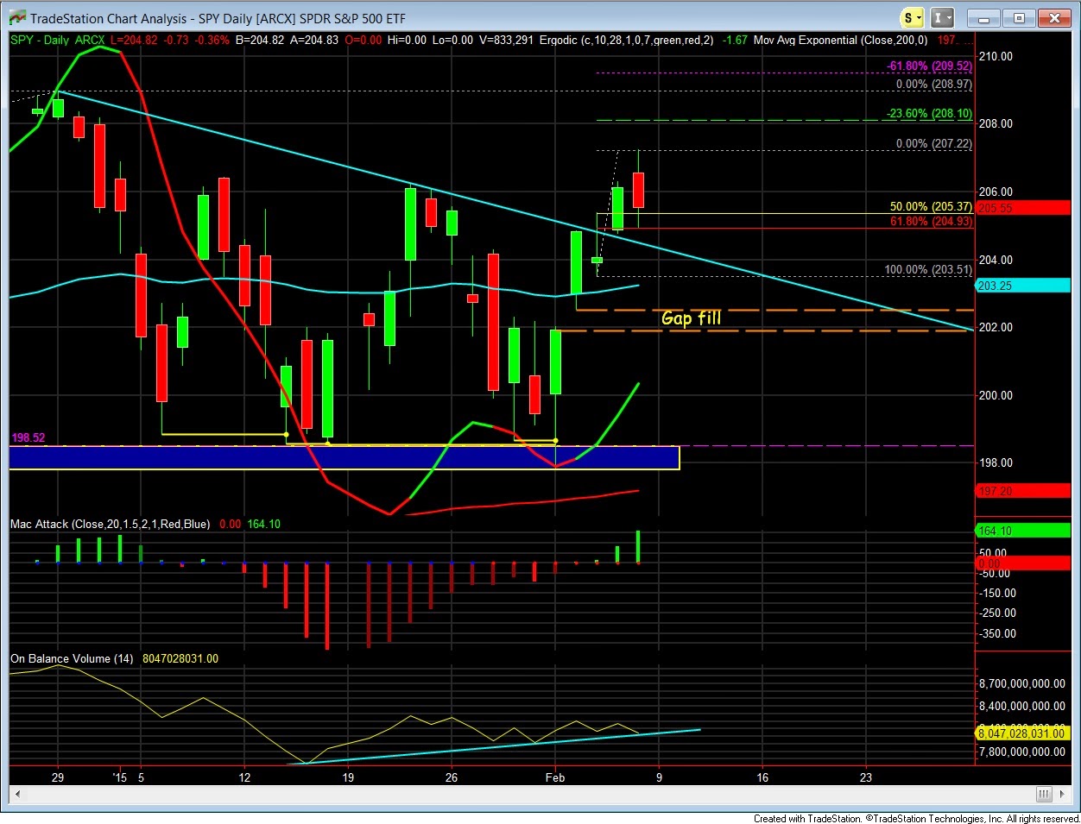Click the TradeStation chart window icon

coord(16,18)
